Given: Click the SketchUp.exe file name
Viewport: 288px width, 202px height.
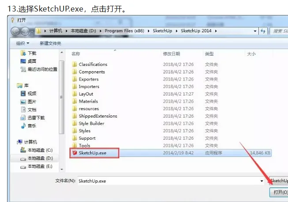Looking at the screenshot, I should (93, 153).
